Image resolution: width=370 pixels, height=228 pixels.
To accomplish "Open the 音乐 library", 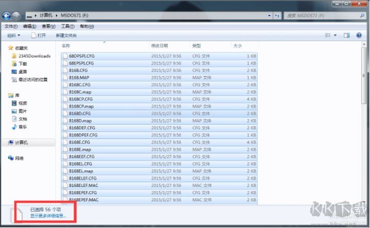I will pyautogui.click(x=20, y=127).
